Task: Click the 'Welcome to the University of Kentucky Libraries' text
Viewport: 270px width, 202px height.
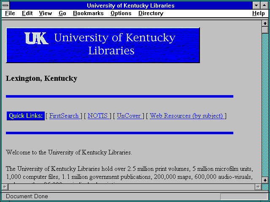Action: click(69, 152)
